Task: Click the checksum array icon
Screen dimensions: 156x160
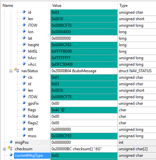Action: pos(10,148)
